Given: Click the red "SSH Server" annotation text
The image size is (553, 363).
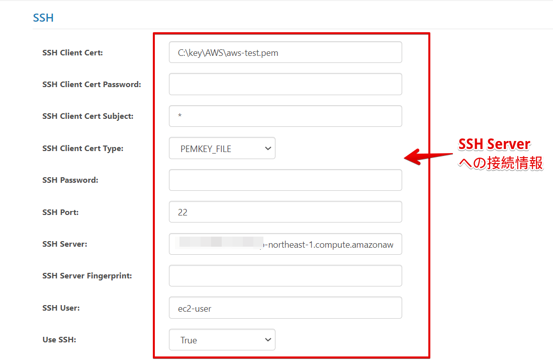Looking at the screenshot, I should [494, 144].
